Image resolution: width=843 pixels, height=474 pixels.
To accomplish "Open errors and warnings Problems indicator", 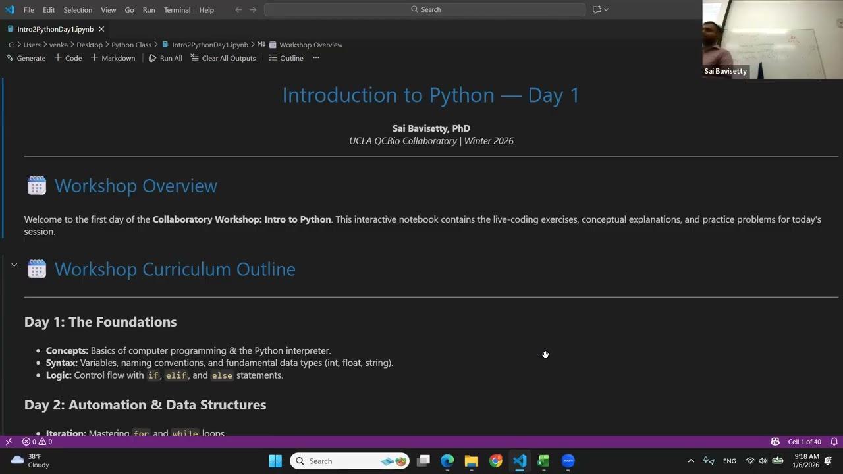I will 37,442.
